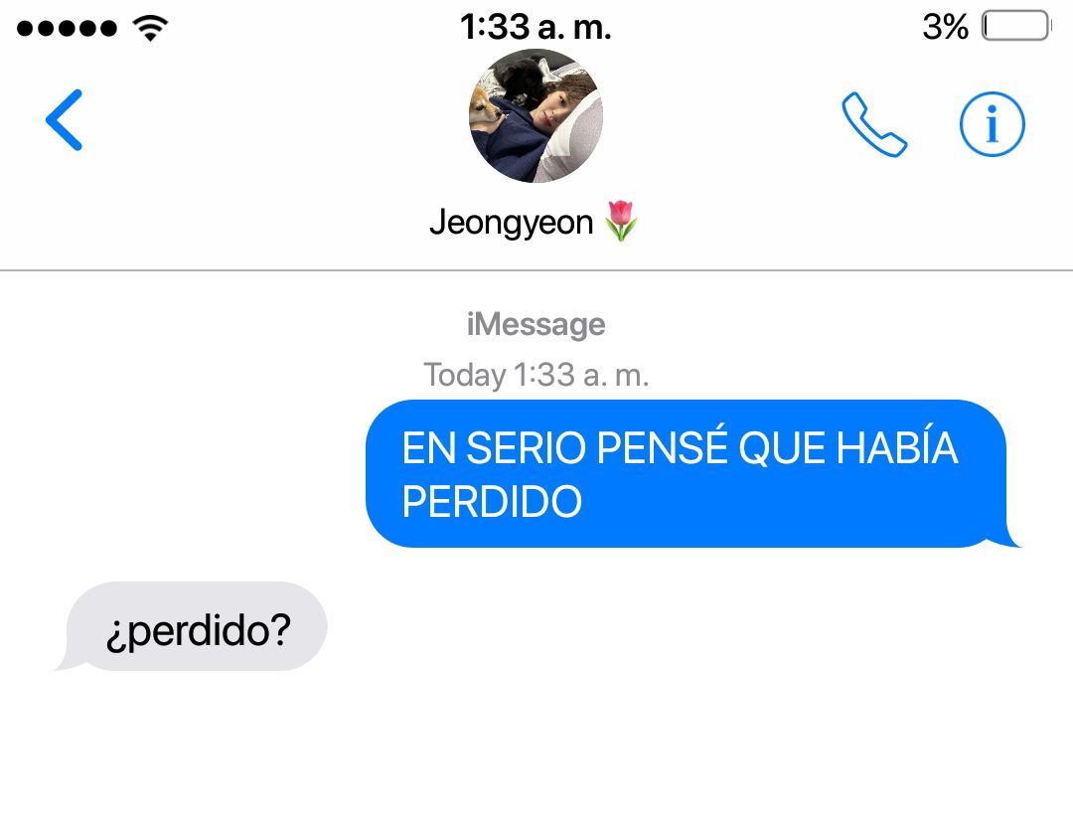Open Jeongyeon's circular profile photo
Image resolution: width=1073 pixels, height=832 pixels.
click(x=536, y=115)
